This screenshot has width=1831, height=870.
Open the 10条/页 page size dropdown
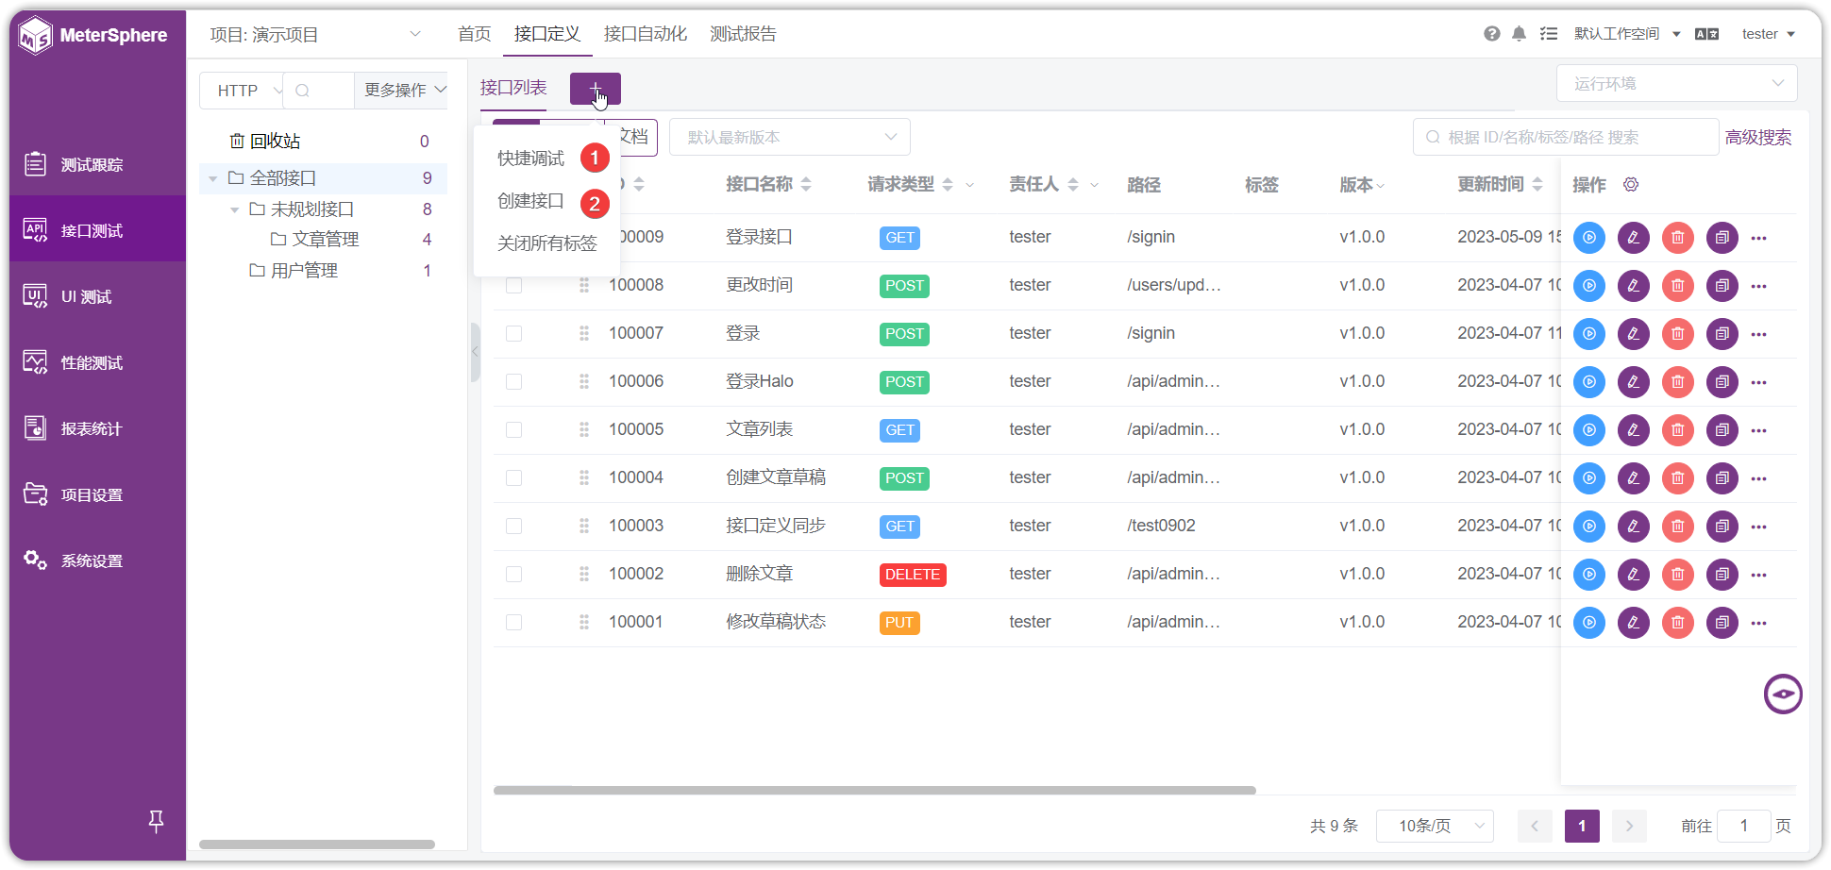1435,826
